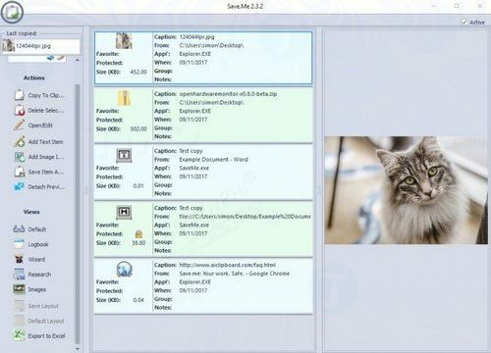This screenshot has height=353, width=491.
Task: Click the 'Save.me: Your work. Safe. - Google Chrome' text
Action: [234, 274]
